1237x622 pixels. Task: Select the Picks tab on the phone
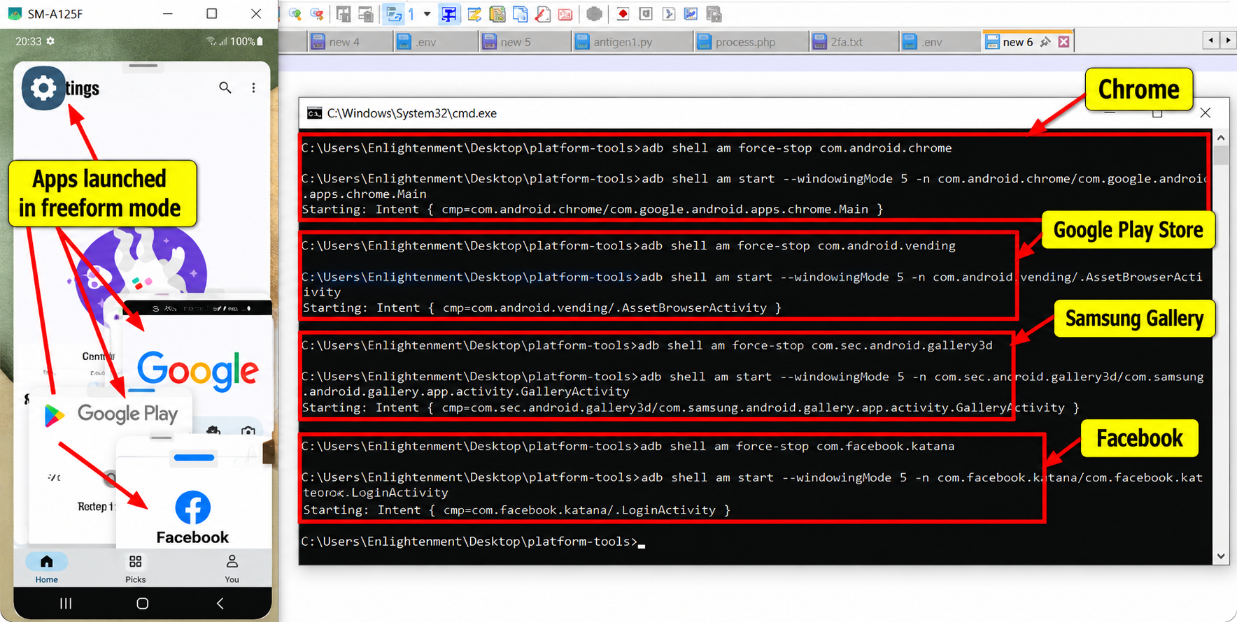(136, 568)
